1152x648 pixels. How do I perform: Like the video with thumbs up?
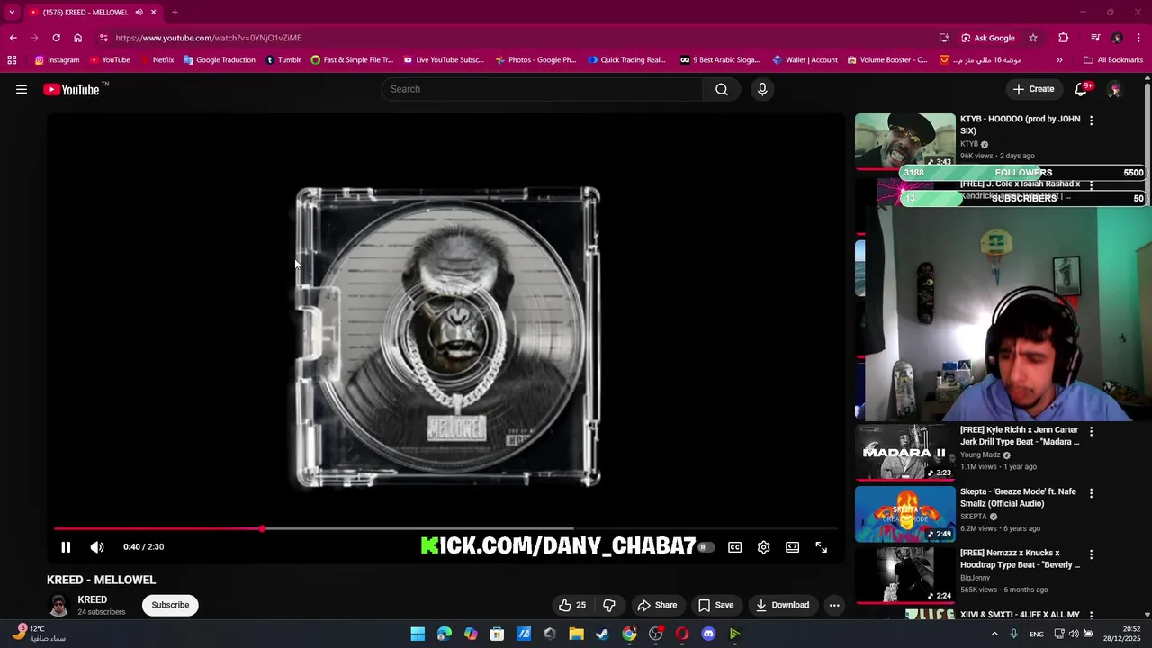571,605
